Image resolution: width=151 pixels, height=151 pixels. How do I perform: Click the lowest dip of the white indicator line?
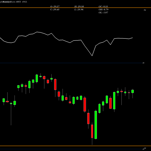(92, 56)
